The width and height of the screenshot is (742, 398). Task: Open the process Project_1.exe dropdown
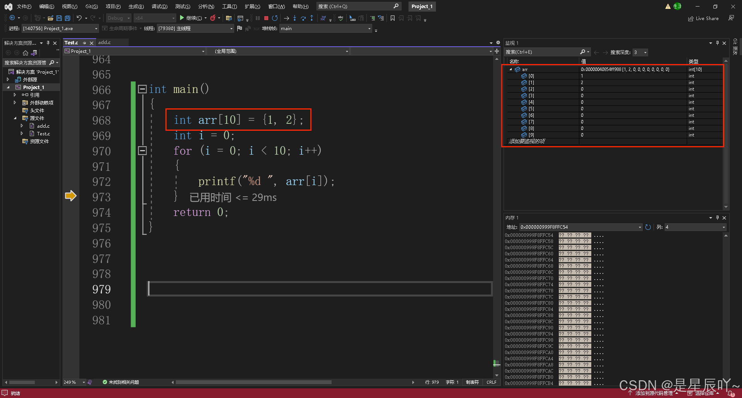coord(60,28)
